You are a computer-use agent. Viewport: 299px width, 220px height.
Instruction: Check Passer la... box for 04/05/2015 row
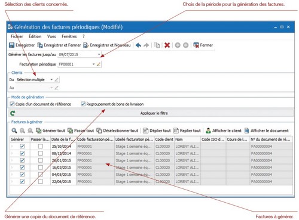(x=41, y=175)
